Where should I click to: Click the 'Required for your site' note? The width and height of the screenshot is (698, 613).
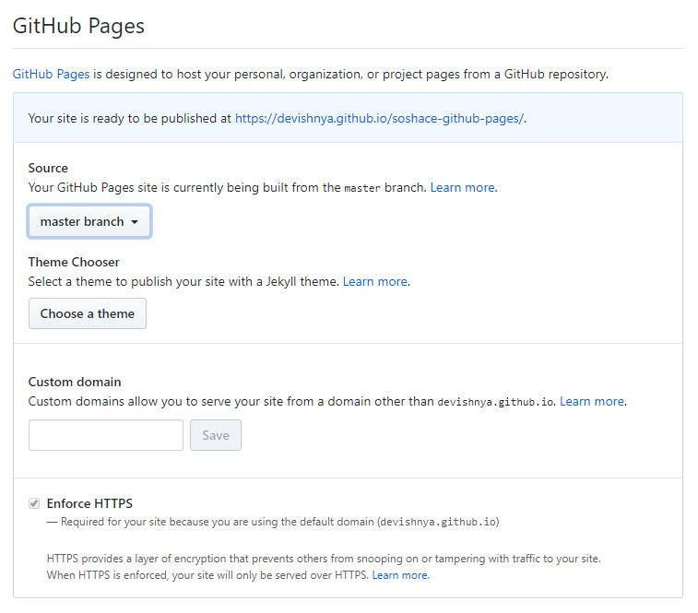tap(273, 522)
